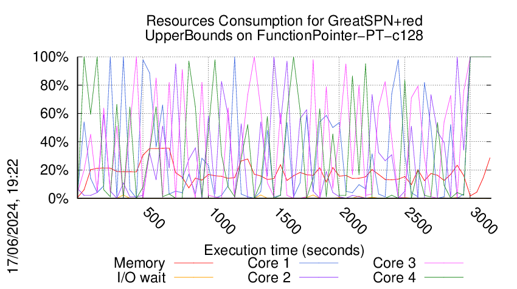Click the magenta Core 3 legend line sample
This screenshot has height=289, width=517.
tap(444, 263)
